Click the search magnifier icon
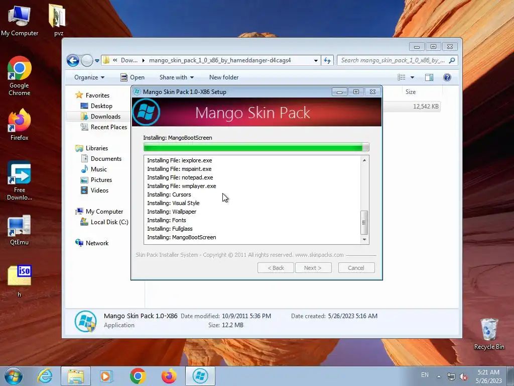Screen dimensions: 514x386 click(x=452, y=60)
